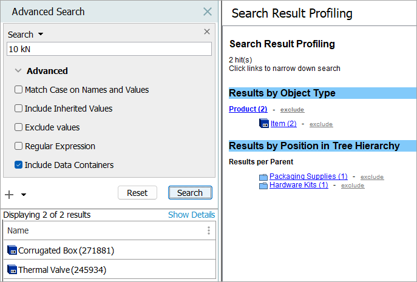
Task: Open the Show Details link
Action: click(x=191, y=215)
